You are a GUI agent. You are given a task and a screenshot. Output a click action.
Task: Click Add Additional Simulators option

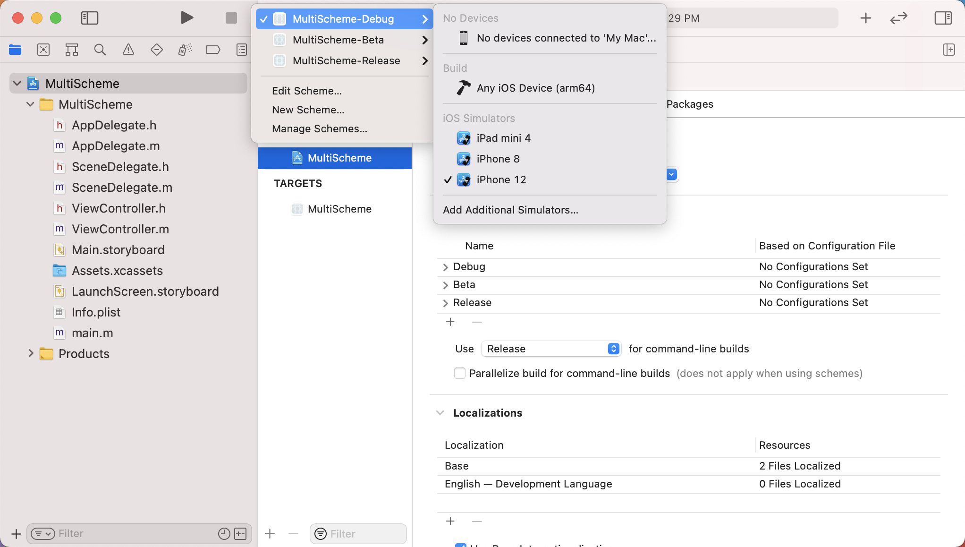click(x=510, y=210)
